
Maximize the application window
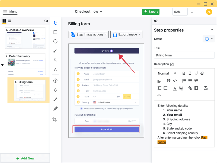(x=205, y=4)
